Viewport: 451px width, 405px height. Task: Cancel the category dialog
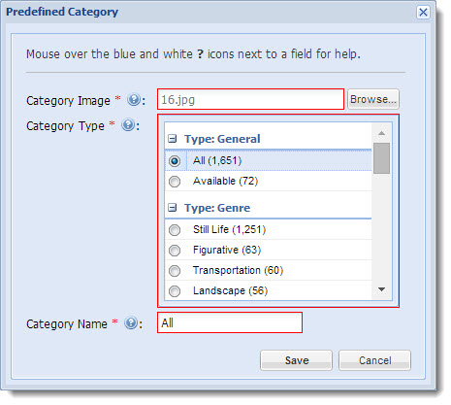(374, 360)
